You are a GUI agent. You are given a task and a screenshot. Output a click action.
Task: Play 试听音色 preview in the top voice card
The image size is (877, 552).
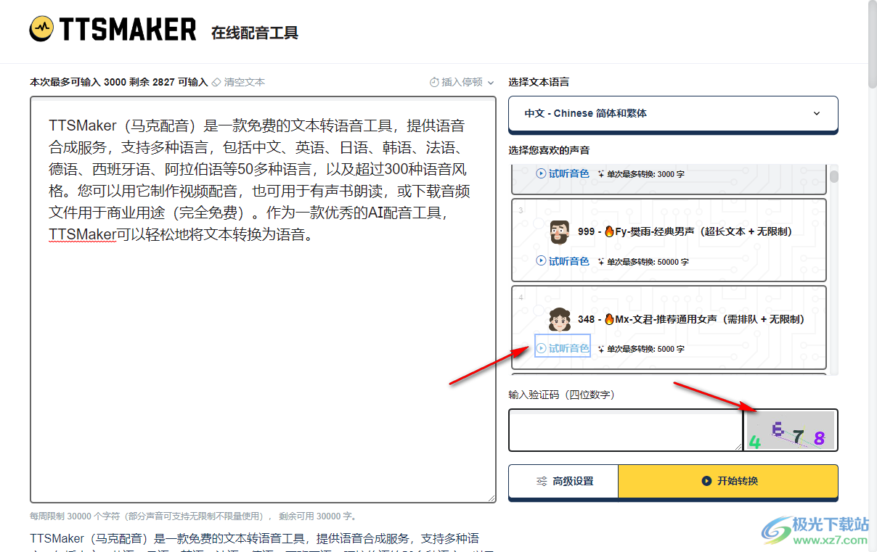(563, 174)
